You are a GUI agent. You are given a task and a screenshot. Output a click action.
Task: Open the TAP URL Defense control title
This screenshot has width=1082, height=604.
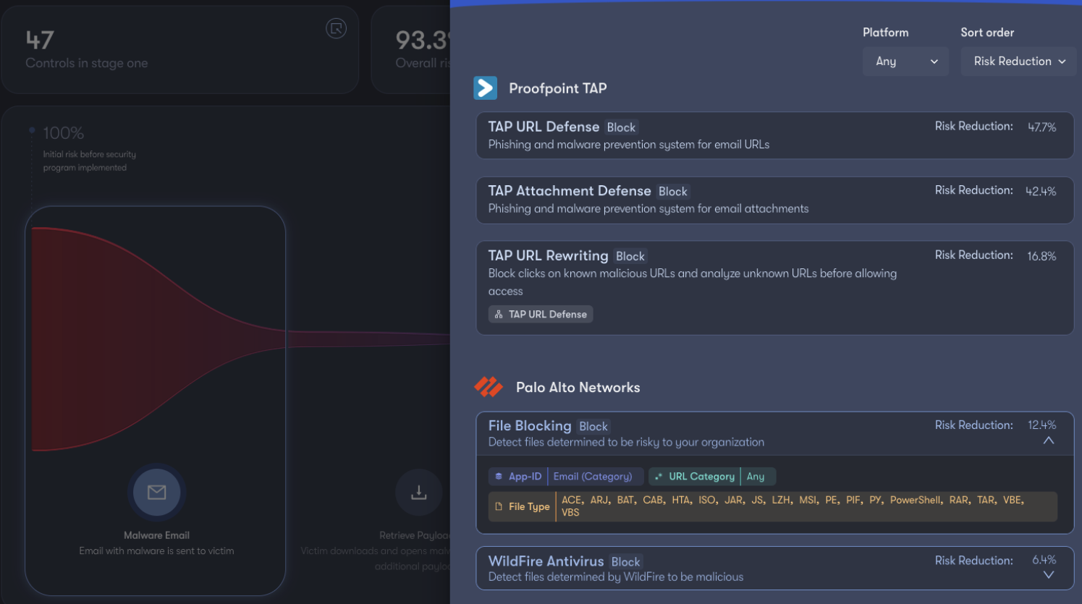[x=544, y=127]
